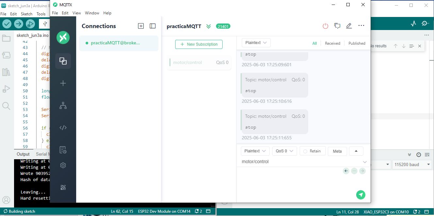Image resolution: width=434 pixels, height=216 pixels.
Task: Close the Arduino find results bar
Action: click(x=420, y=46)
